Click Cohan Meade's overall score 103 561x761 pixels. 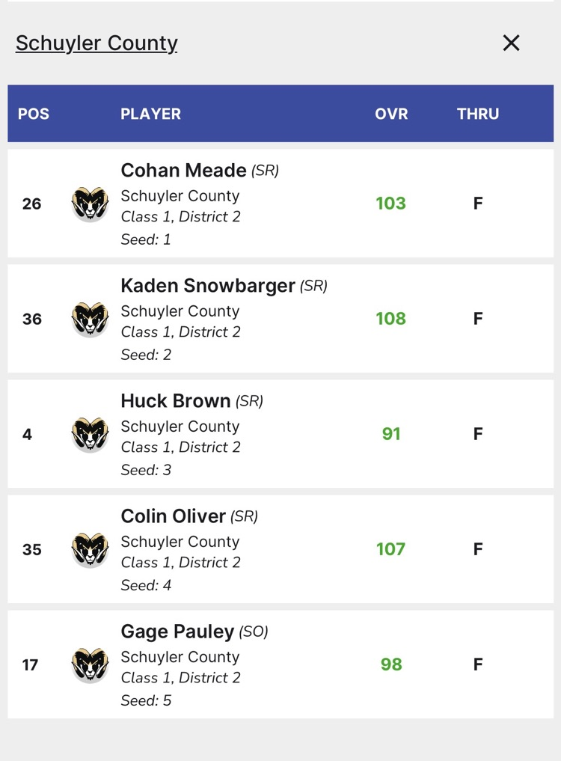coord(390,204)
